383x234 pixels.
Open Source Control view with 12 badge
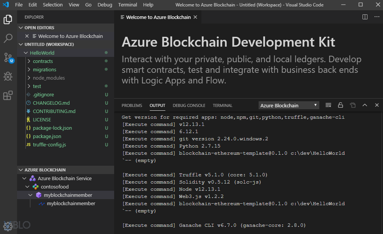[x=8, y=58]
